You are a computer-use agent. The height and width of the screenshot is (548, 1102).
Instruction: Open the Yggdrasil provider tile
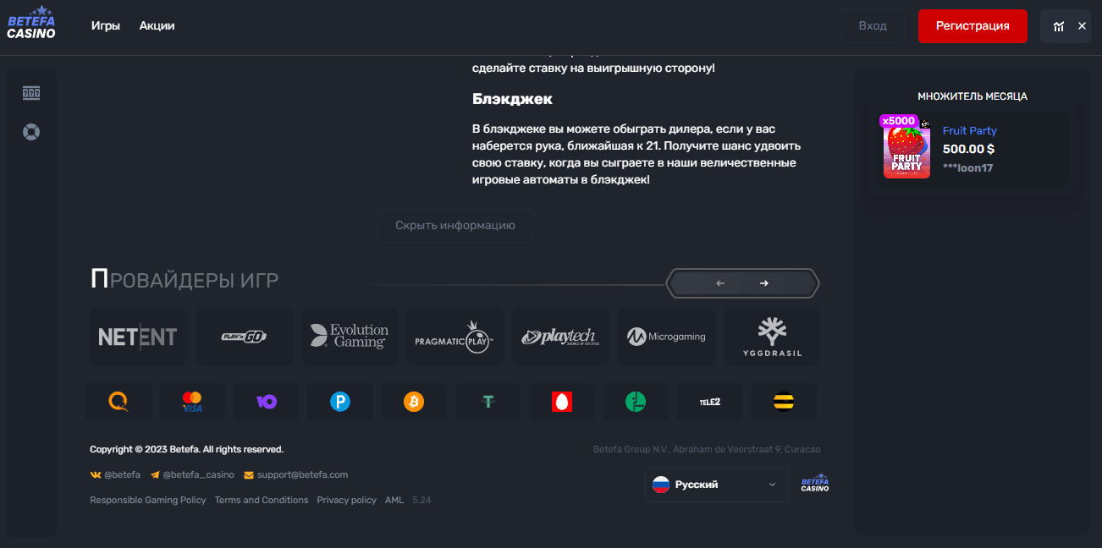point(771,337)
